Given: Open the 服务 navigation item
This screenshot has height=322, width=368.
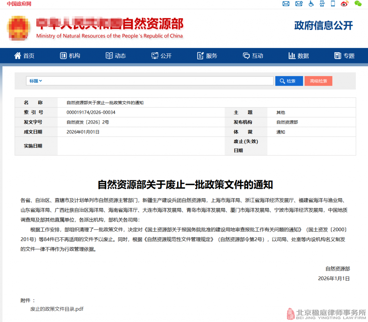Looking at the screenshot, I should click(207, 56).
